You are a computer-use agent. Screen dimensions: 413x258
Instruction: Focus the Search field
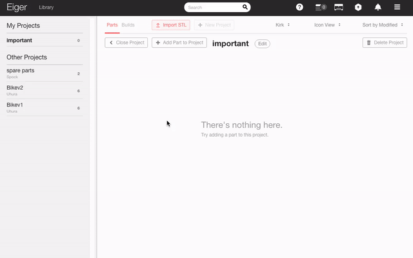[217, 7]
